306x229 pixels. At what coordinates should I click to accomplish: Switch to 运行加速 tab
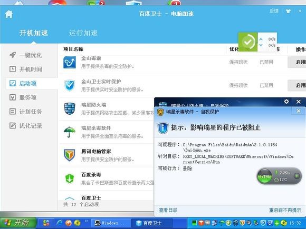coord(83,33)
